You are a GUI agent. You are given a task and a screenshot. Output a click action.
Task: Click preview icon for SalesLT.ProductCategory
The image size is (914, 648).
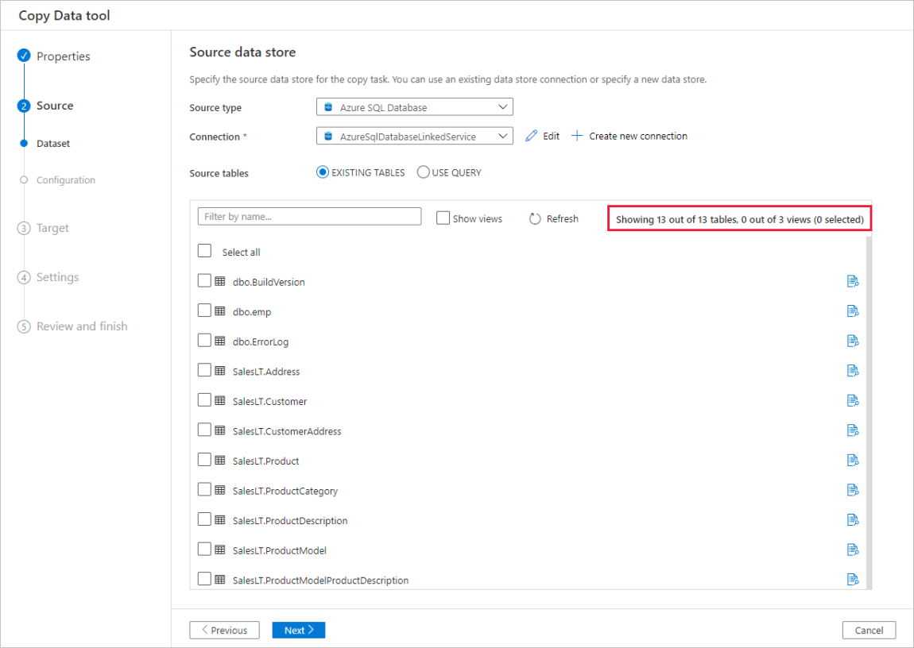(x=853, y=490)
